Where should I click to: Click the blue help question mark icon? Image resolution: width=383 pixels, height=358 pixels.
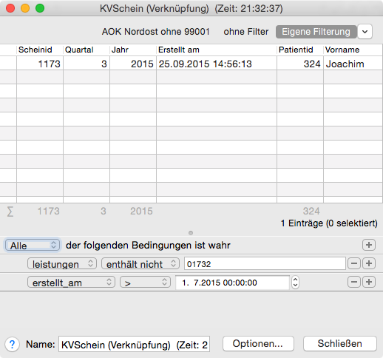click(x=12, y=344)
